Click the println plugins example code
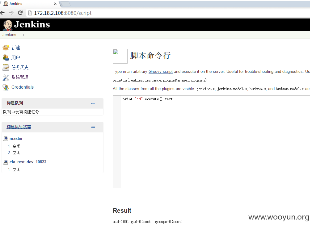Viewport: 312px width, 226px height. (x=160, y=80)
